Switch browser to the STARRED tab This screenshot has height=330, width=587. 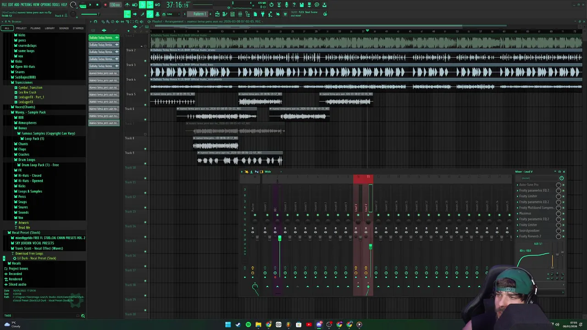[x=78, y=28]
